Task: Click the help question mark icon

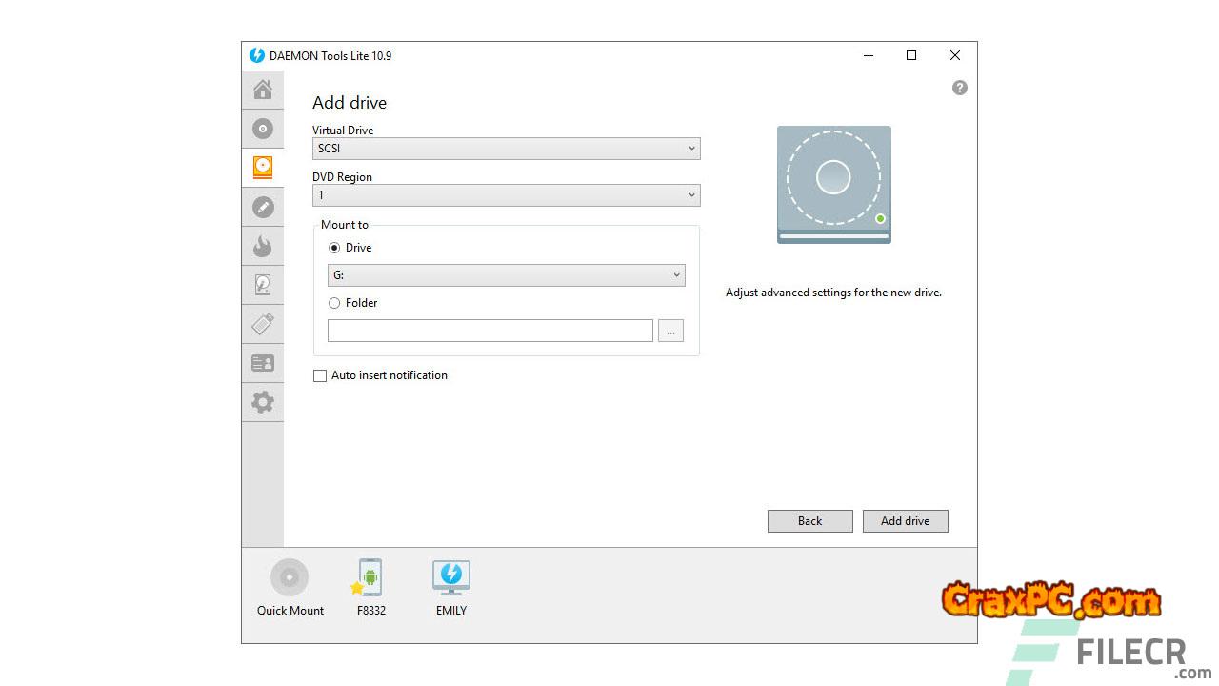Action: pyautogui.click(x=959, y=88)
